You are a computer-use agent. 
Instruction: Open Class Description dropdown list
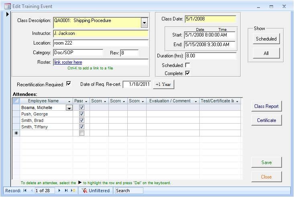coord(144,23)
